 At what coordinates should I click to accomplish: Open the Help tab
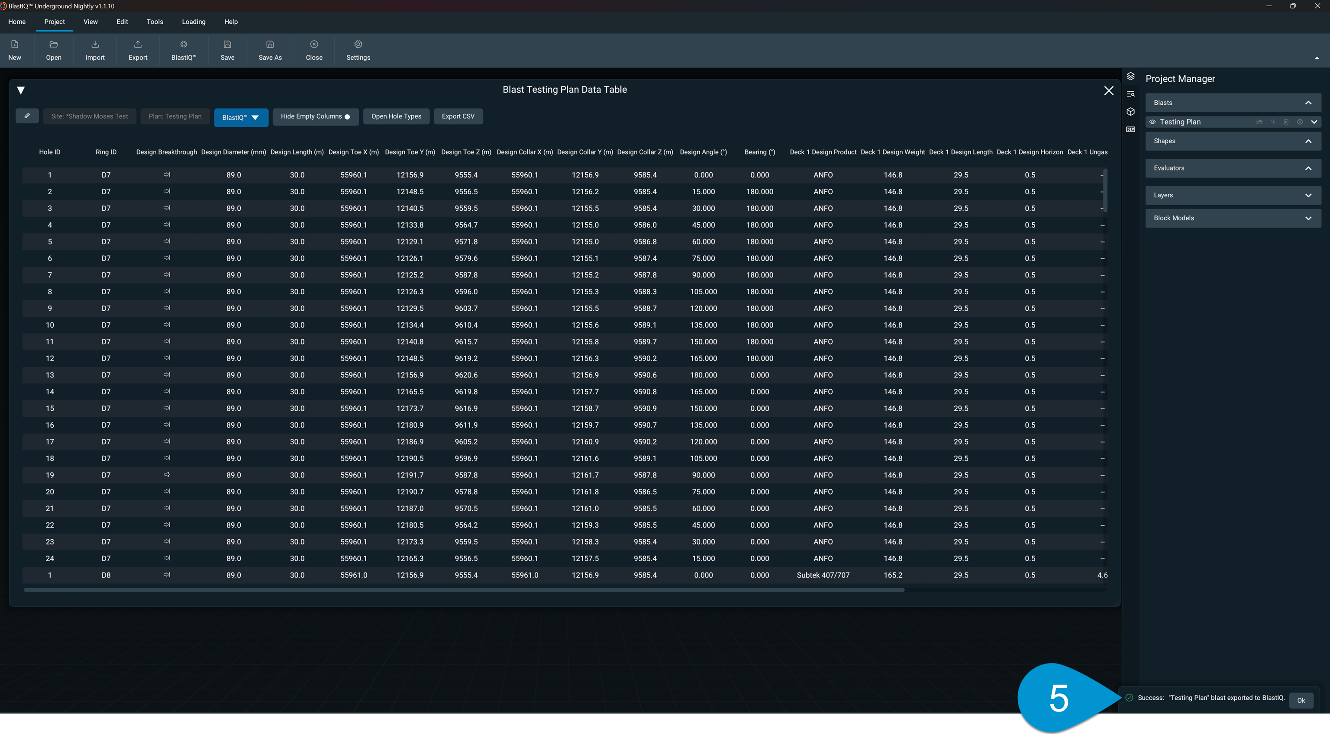(x=231, y=22)
